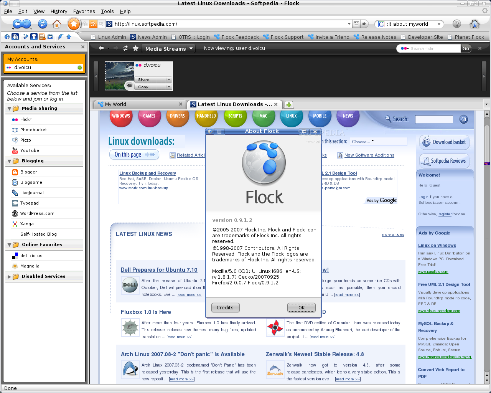The image size is (491, 393).
Task: Open the Release Notes bookmark
Action: point(375,37)
